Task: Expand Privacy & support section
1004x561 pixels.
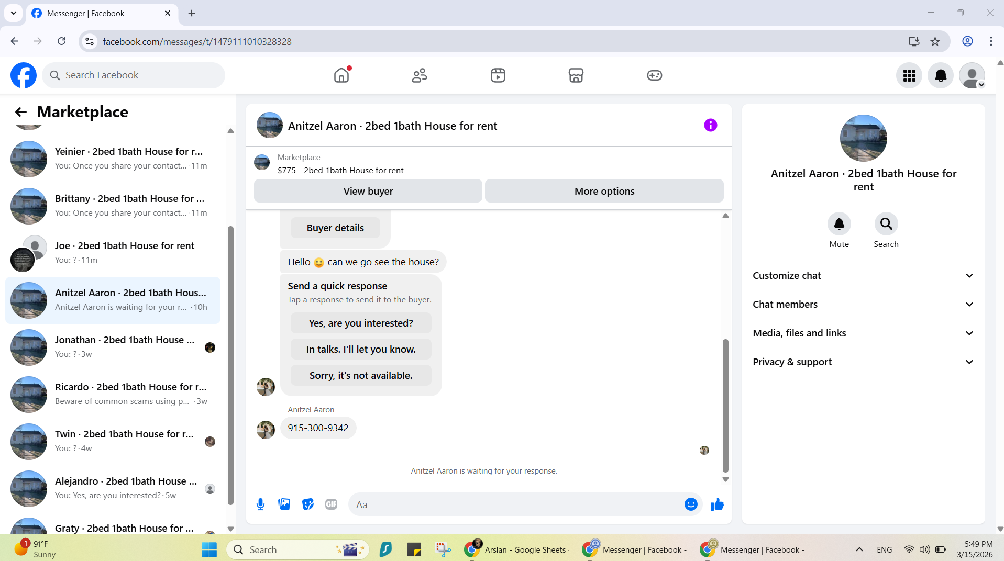Action: click(x=864, y=362)
